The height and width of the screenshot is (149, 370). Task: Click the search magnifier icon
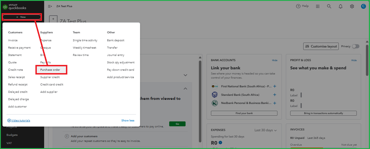(x=329, y=6)
